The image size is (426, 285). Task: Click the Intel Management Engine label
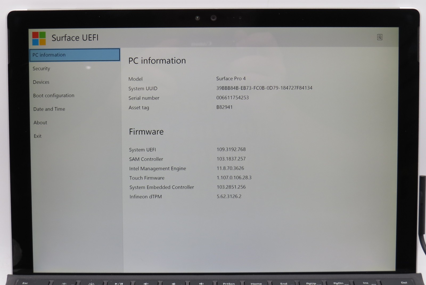158,168
